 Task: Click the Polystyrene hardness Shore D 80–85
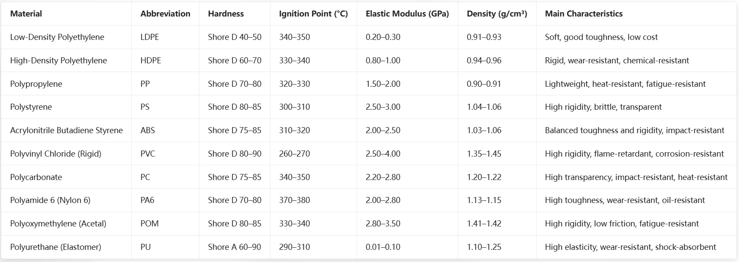point(234,107)
